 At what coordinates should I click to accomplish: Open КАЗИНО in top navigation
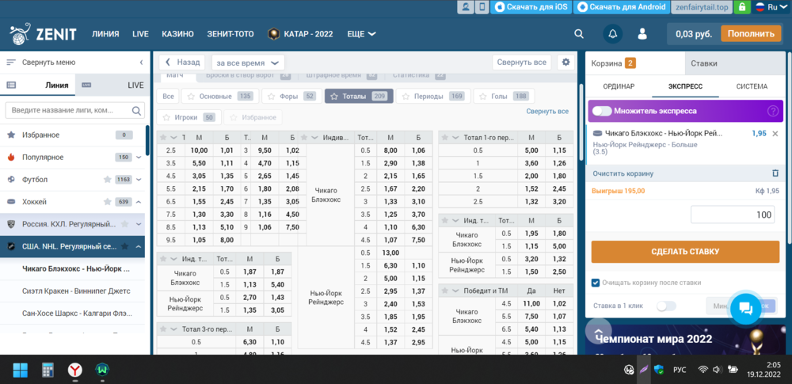[x=177, y=34]
